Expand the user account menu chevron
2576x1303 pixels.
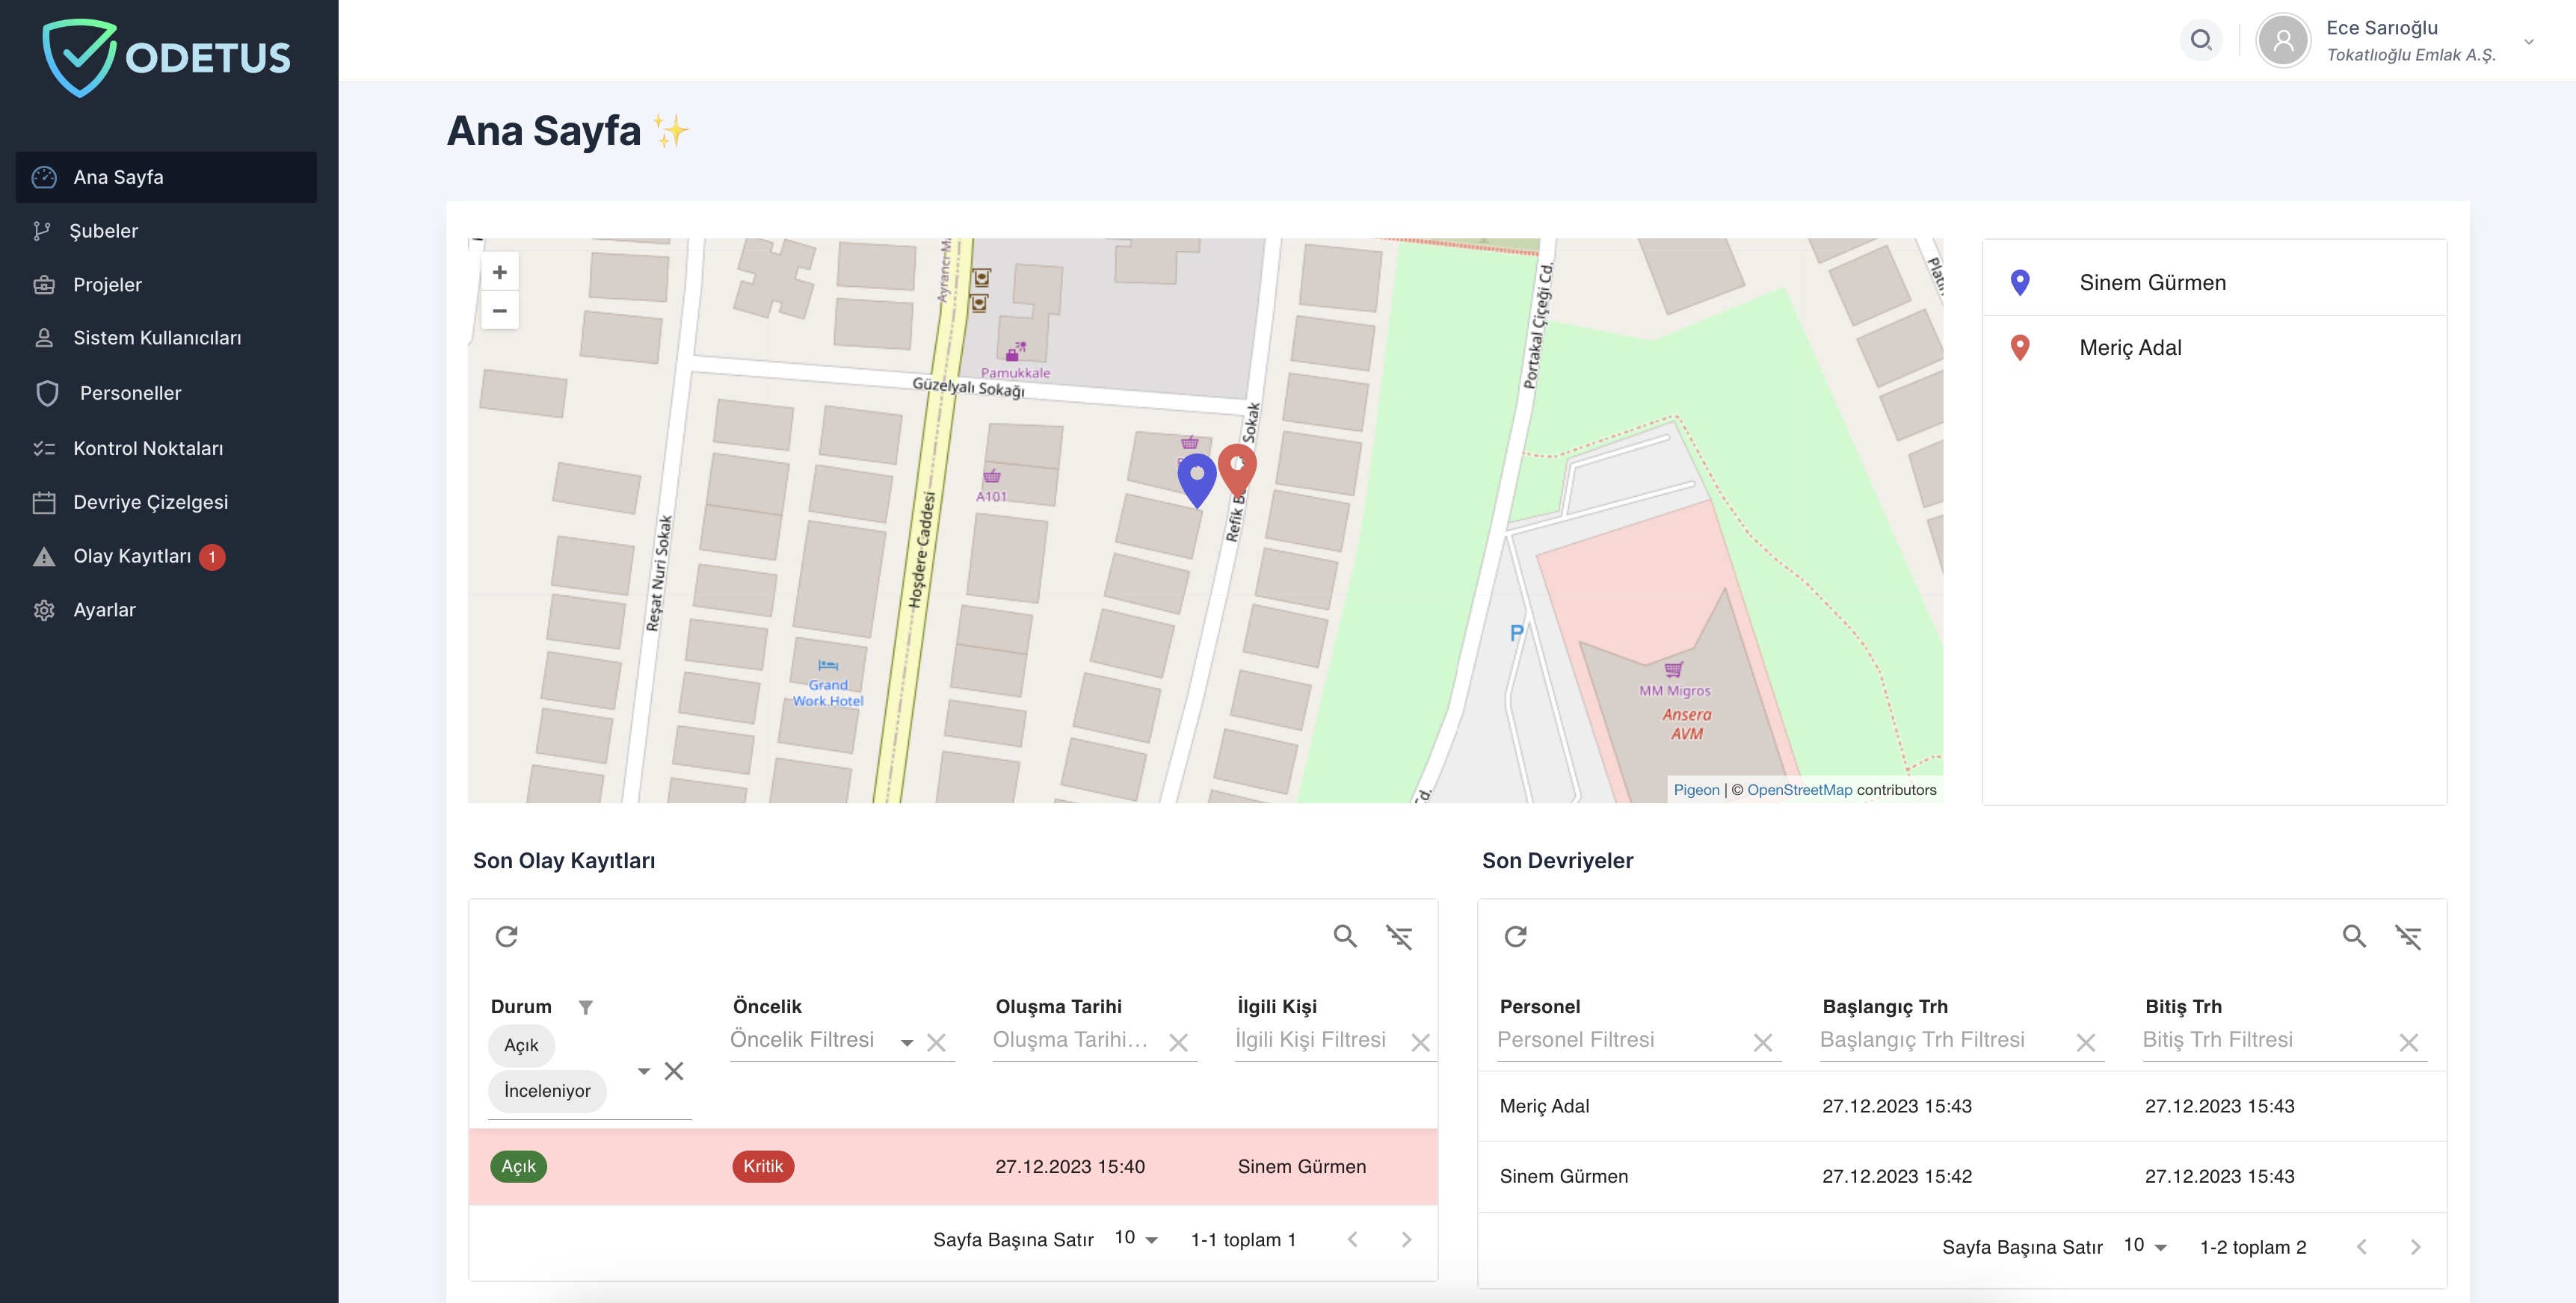2529,42
